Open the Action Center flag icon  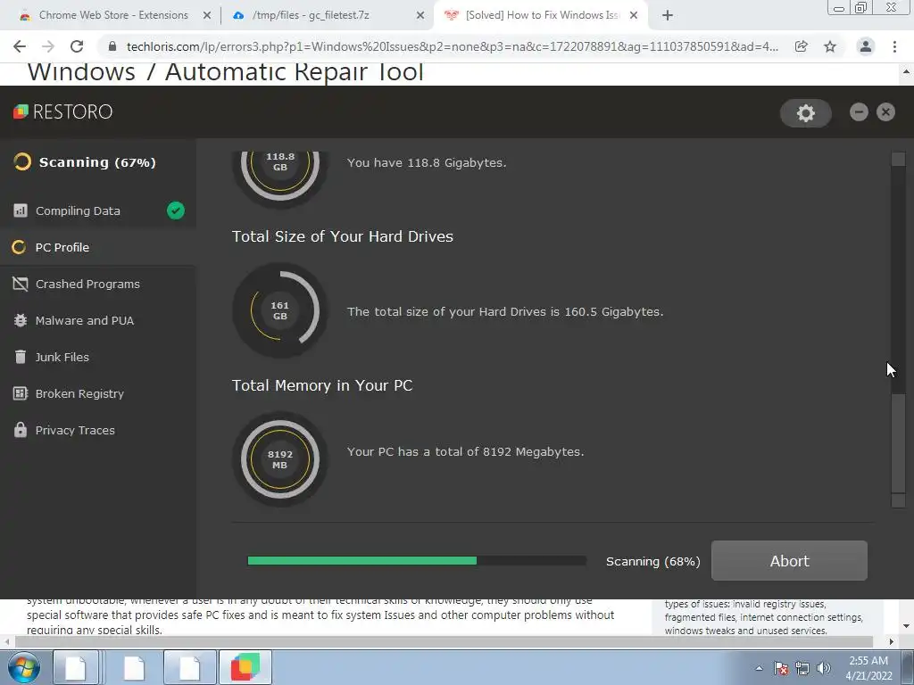(781, 668)
